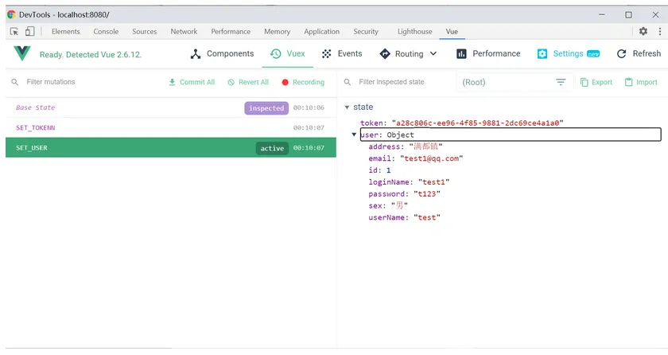Toggle the red Recording indicator

click(285, 82)
